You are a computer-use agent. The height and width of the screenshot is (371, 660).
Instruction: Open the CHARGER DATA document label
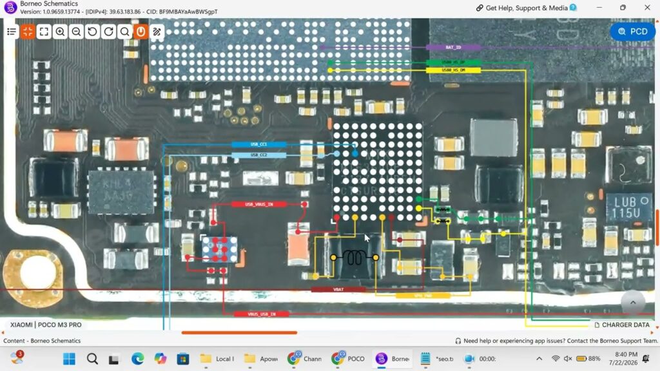point(622,325)
